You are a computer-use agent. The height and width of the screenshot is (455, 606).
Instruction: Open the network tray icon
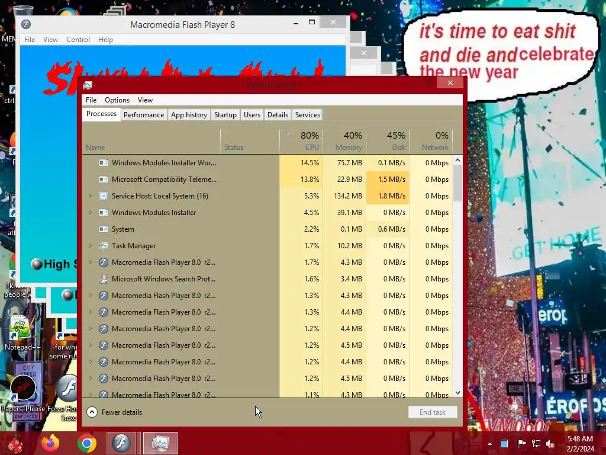tap(536, 444)
